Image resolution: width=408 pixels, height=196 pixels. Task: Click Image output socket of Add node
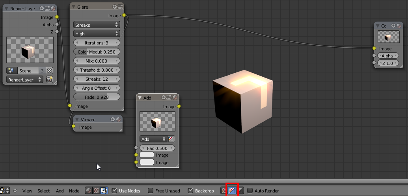(x=179, y=106)
